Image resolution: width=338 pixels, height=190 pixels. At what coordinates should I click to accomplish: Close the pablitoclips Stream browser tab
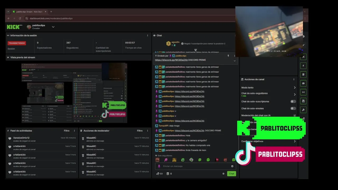45,12
